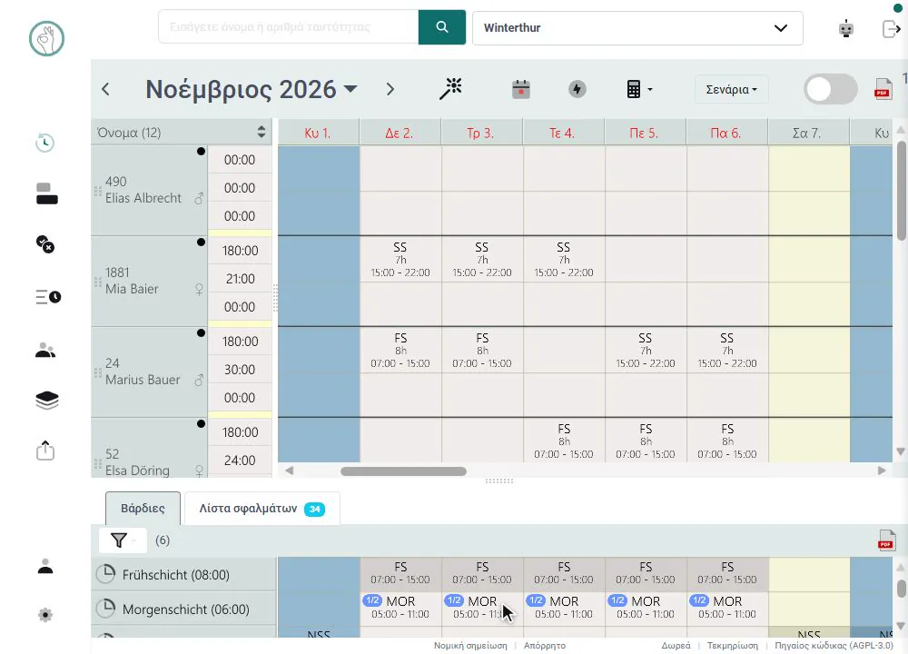Image resolution: width=908 pixels, height=654 pixels.
Task: Open the Winterthur location dropdown
Action: coord(637,28)
